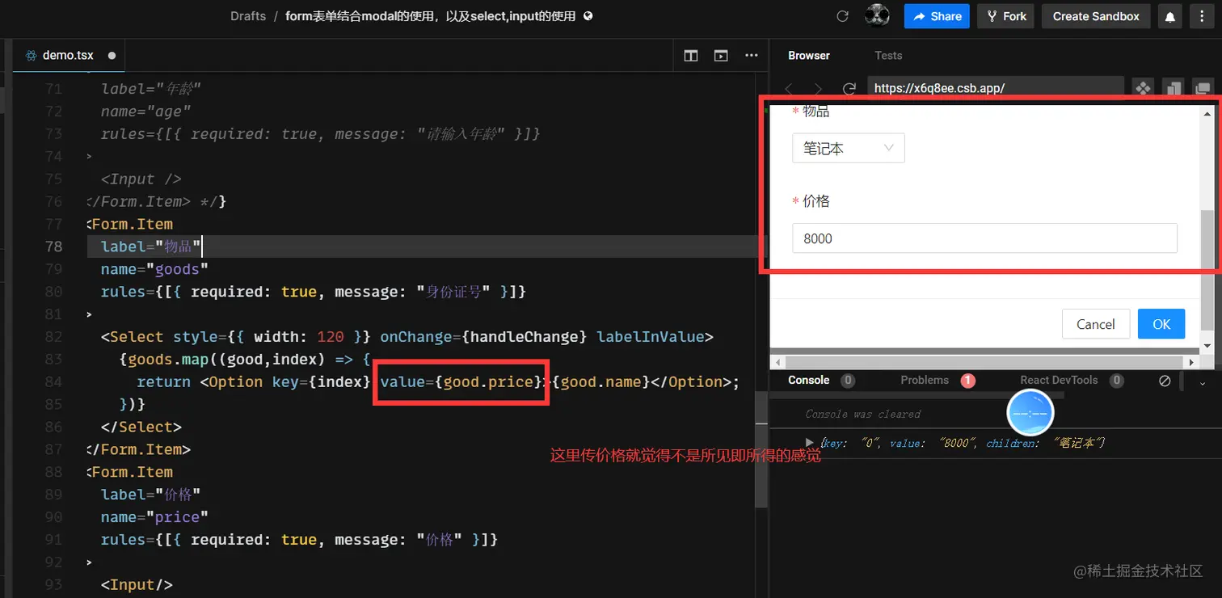Click the Problems count badge
Image resolution: width=1222 pixels, height=598 pixels.
point(968,381)
